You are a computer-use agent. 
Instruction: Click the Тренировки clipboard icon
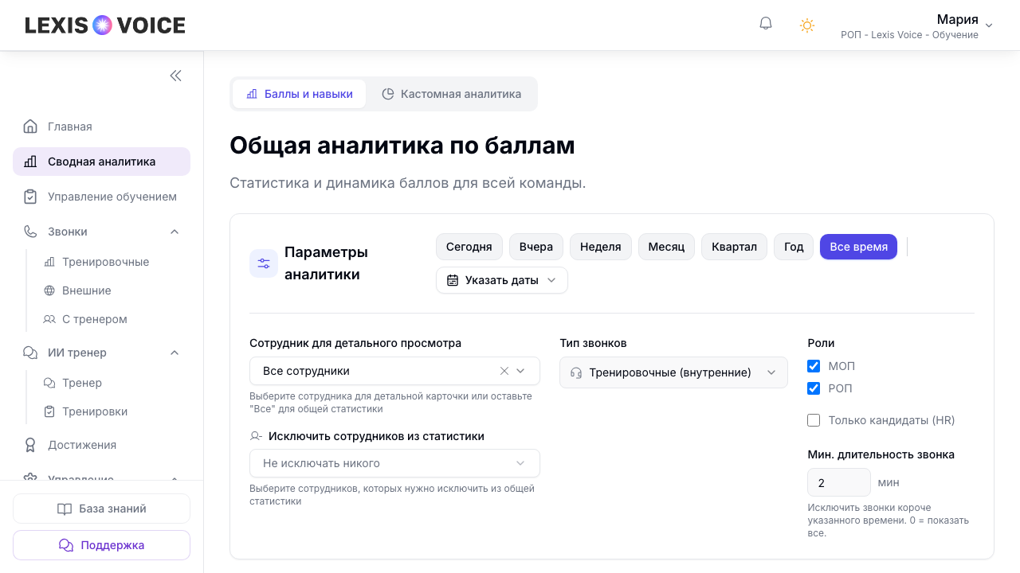click(49, 411)
